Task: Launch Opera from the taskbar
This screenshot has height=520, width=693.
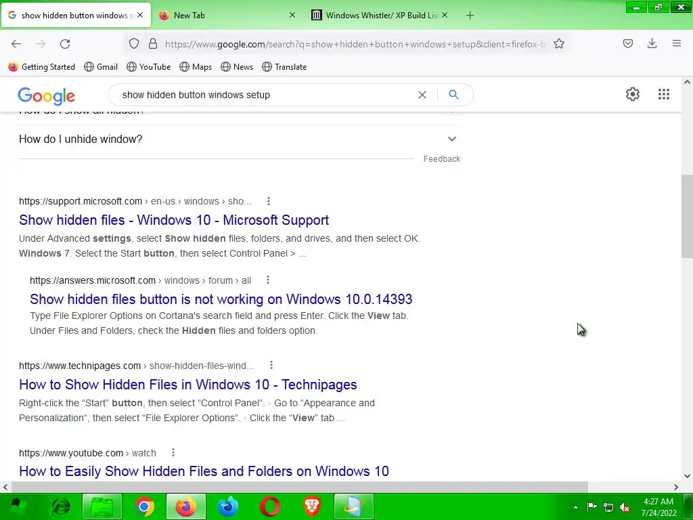Action: 269,506
